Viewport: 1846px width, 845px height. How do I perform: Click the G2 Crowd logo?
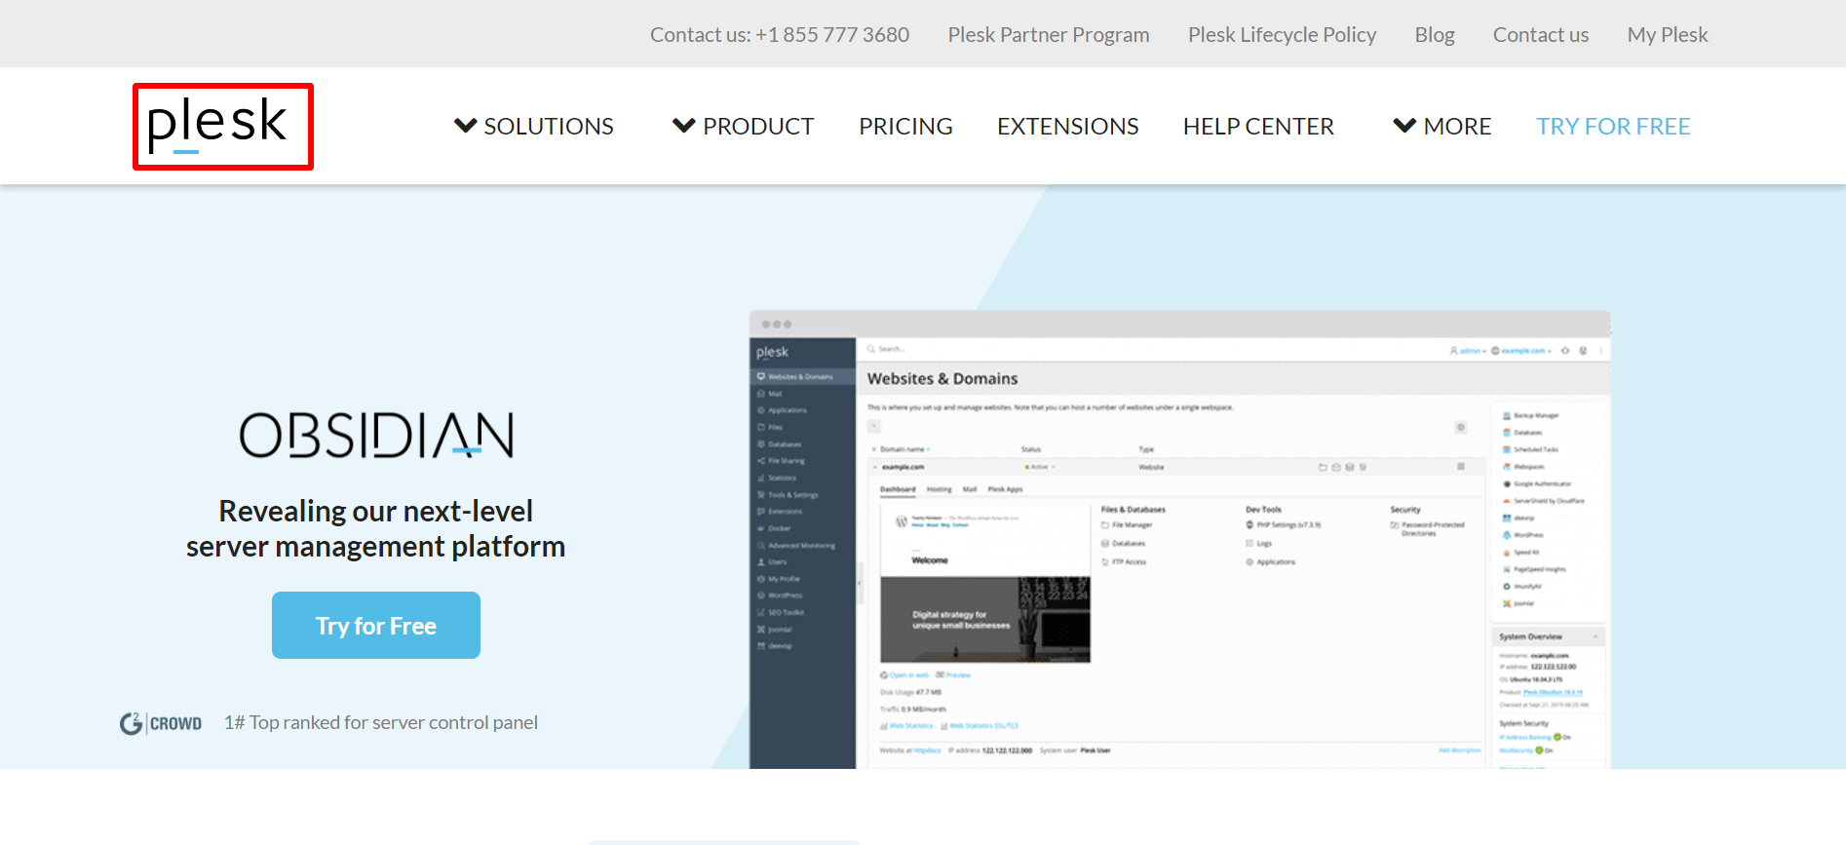click(161, 723)
